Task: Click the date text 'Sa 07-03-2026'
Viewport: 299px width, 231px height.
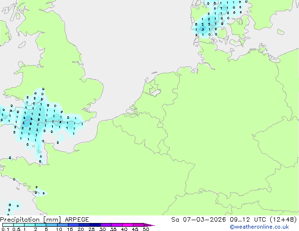Action: [199, 220]
